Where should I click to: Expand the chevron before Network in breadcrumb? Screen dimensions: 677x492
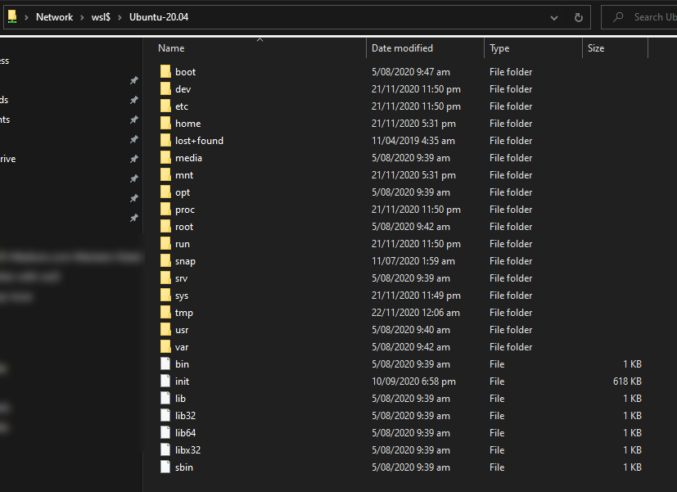click(26, 17)
